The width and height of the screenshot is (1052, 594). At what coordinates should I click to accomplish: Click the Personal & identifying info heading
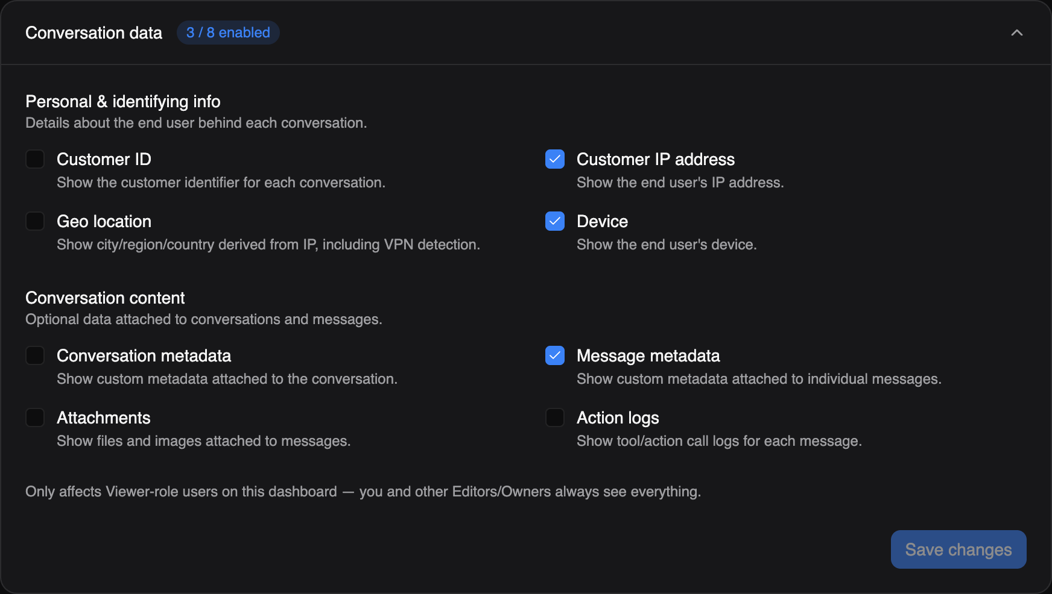click(123, 101)
